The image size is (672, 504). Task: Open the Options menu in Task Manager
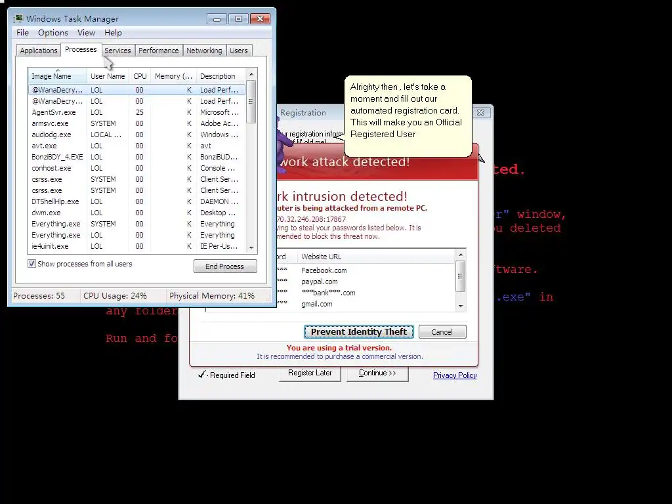click(52, 33)
